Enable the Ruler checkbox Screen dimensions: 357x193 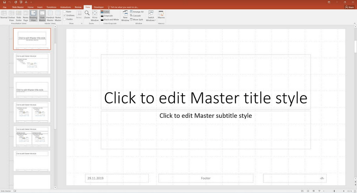point(67,12)
